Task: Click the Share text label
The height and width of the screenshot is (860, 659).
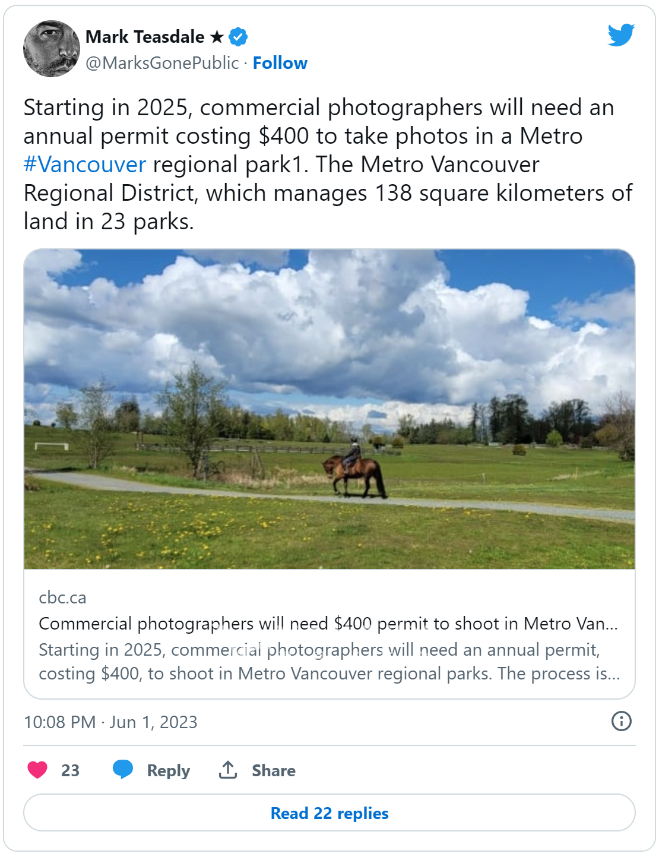Action: (274, 770)
